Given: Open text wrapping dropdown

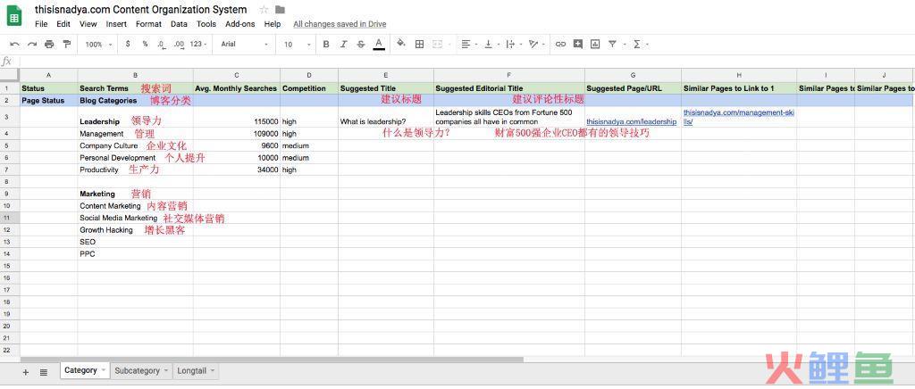Looking at the screenshot, I should (x=512, y=45).
